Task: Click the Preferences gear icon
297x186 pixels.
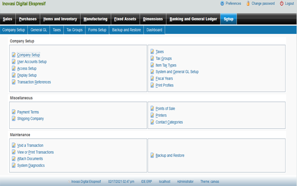Action: pos(222,3)
